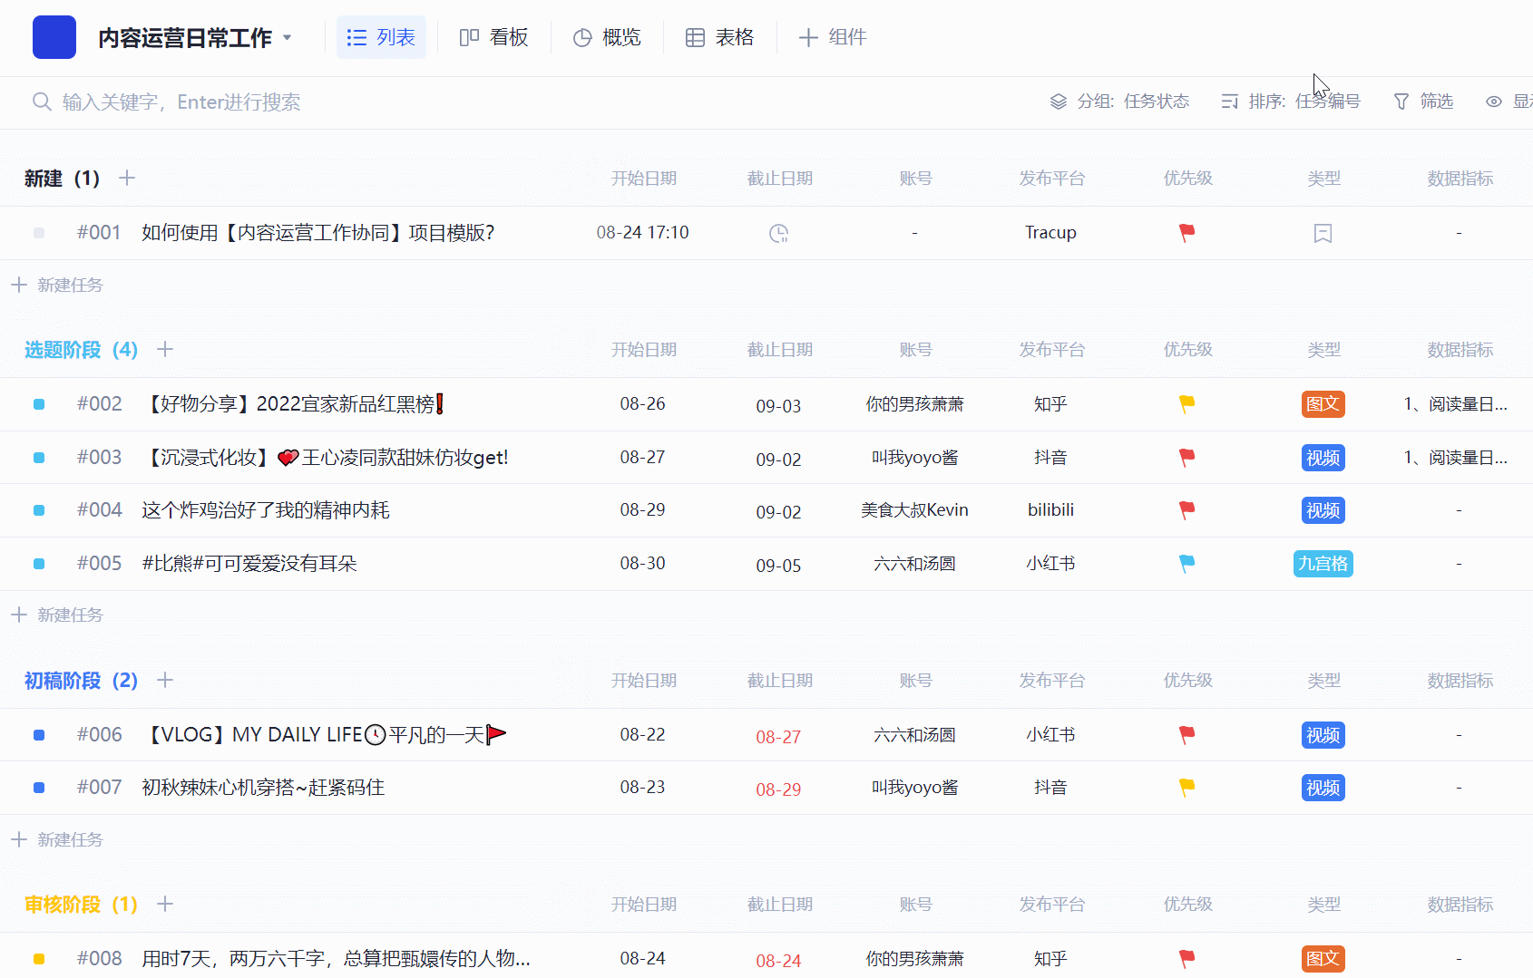Toggle status box of task #004
The height and width of the screenshot is (978, 1533).
(39, 510)
